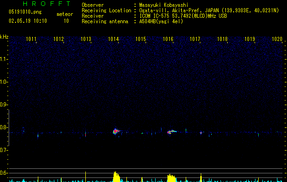287x182 pixels.
Task: Click the 1020 time marker
Action: tap(277, 39)
